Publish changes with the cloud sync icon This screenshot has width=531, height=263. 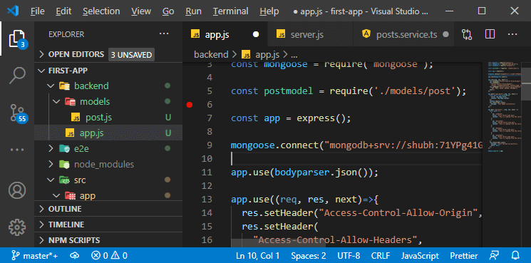pyautogui.click(x=75, y=256)
